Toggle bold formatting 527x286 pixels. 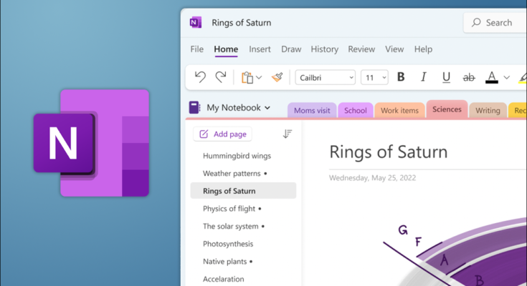point(401,77)
